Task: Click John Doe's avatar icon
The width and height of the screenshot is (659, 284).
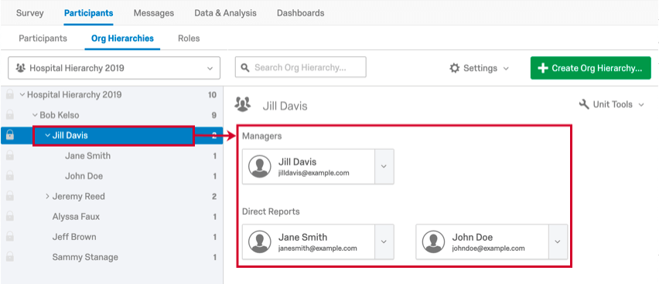Action: (433, 242)
